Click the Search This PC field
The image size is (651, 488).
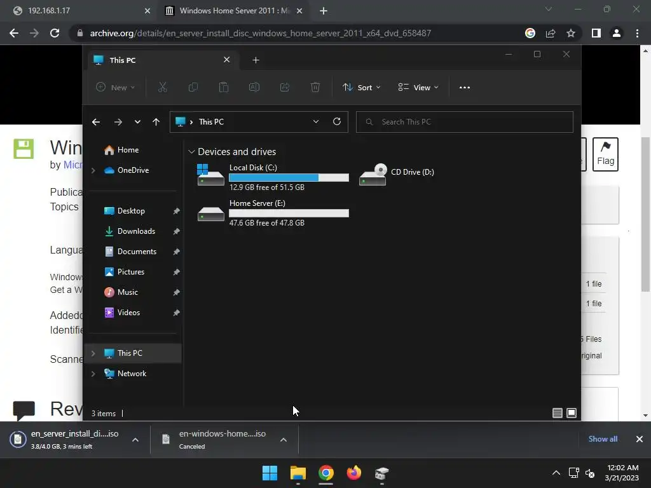pyautogui.click(x=465, y=121)
